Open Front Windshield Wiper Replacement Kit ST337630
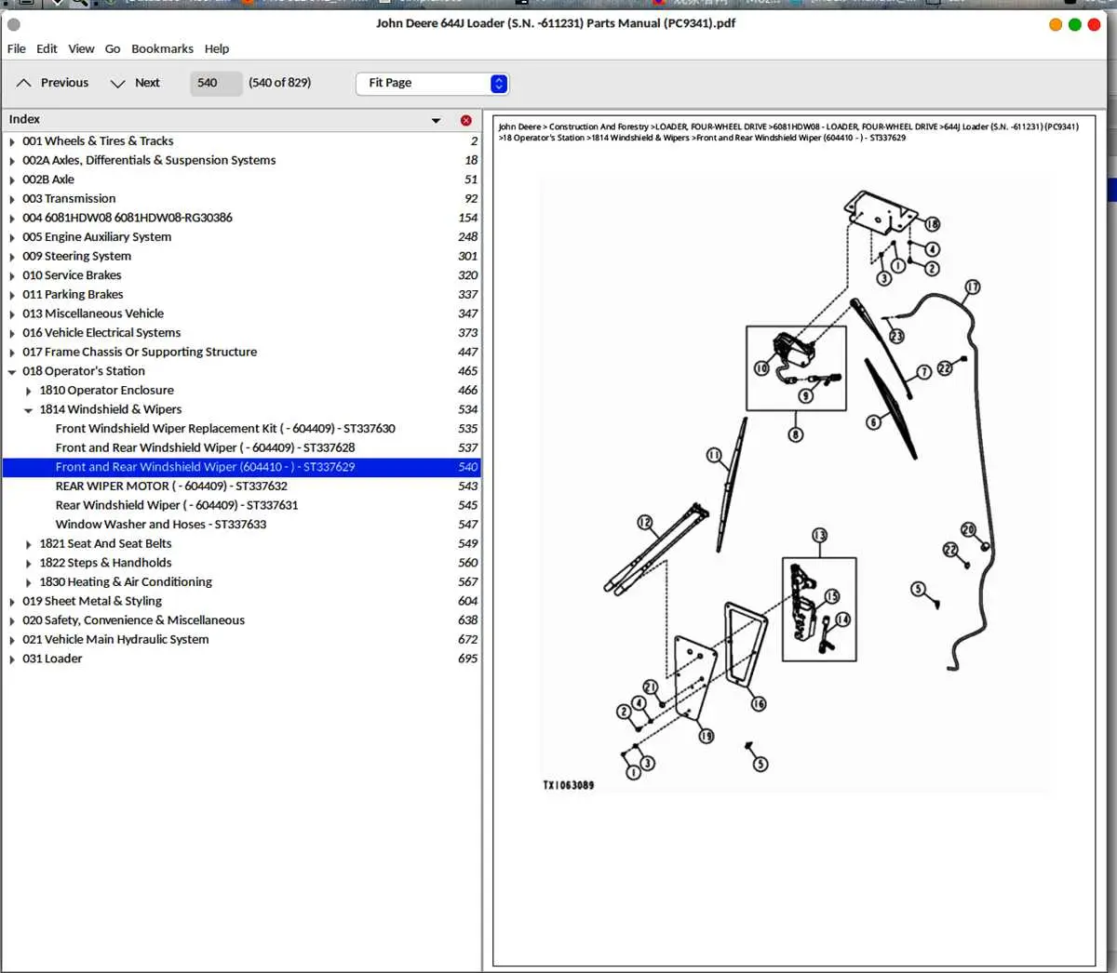This screenshot has width=1117, height=973. click(225, 428)
